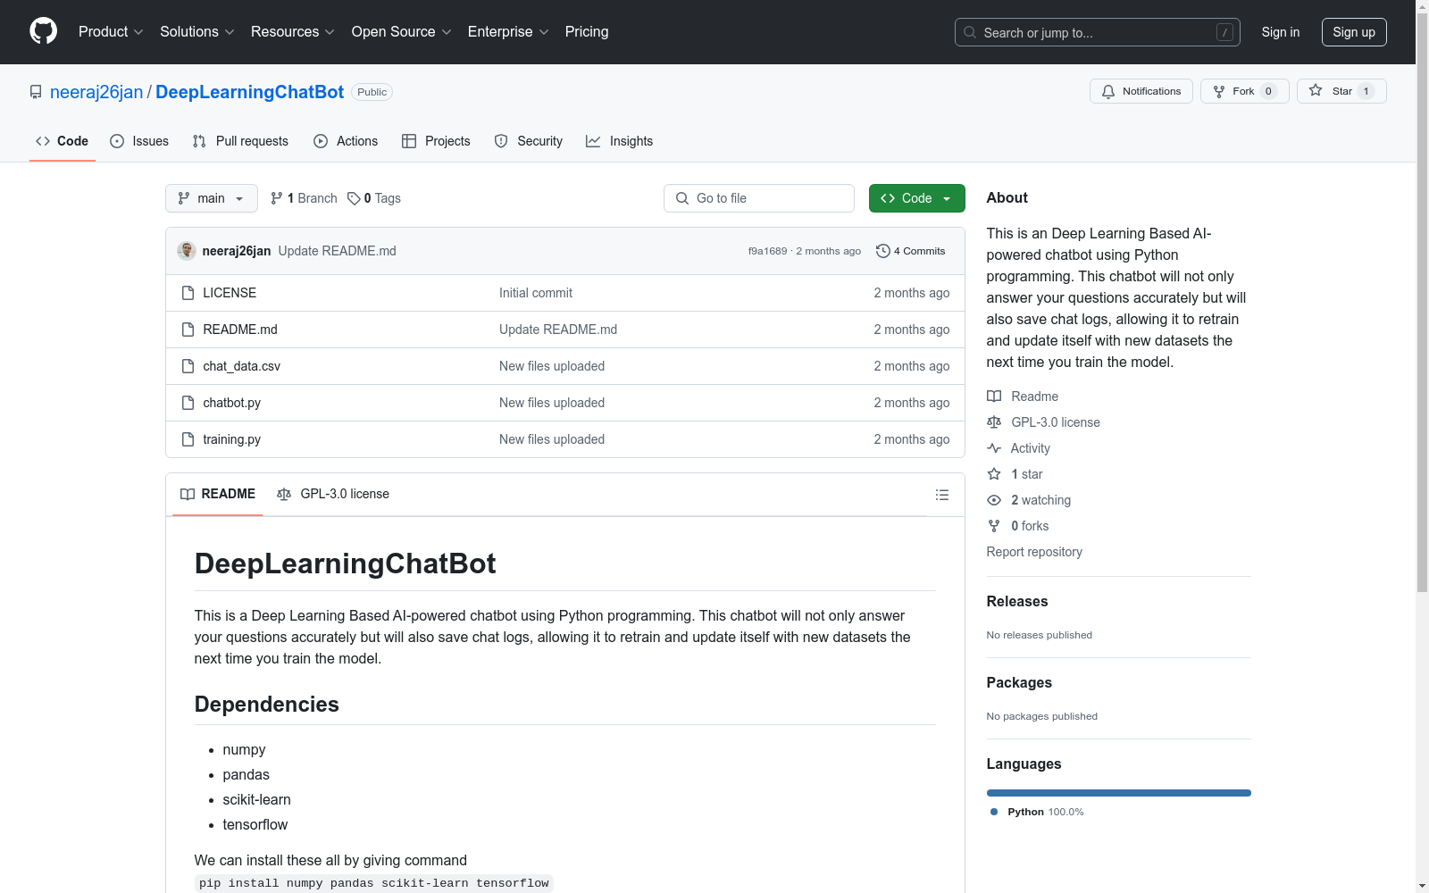
Task: Click the Pricing link
Action: (x=587, y=31)
